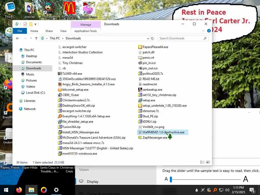This screenshot has width=260, height=195.
Task: Switch to large icons view layout
Action: point(208,162)
